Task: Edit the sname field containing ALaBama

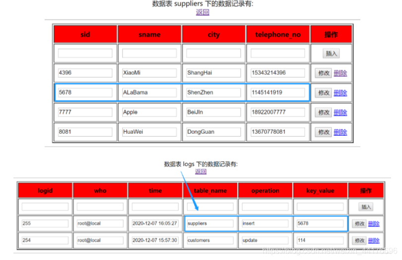Action: 149,93
